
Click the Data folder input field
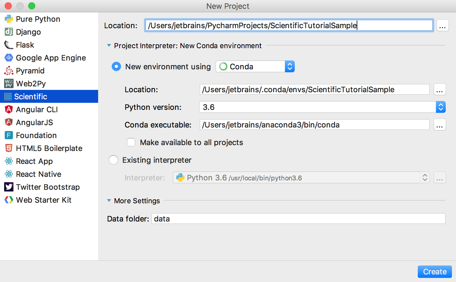point(298,219)
